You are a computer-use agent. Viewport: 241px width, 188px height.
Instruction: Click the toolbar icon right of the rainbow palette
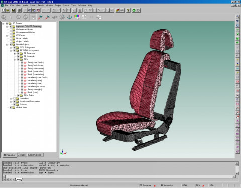(84, 17)
